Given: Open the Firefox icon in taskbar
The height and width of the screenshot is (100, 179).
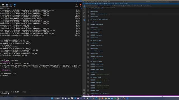Looking at the screenshot, I should pos(103,98).
